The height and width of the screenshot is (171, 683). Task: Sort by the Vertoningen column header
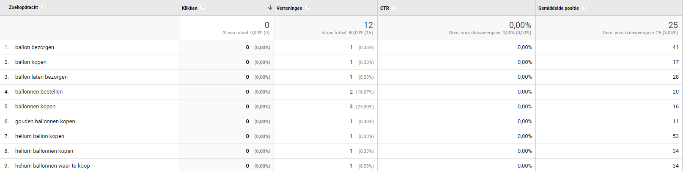click(289, 8)
